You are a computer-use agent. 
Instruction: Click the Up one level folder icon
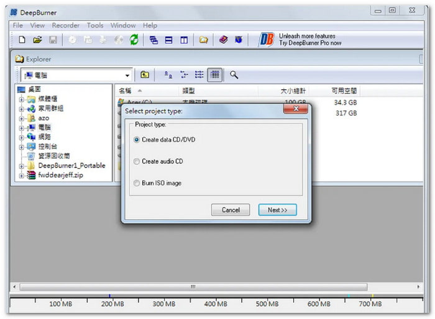tap(145, 74)
